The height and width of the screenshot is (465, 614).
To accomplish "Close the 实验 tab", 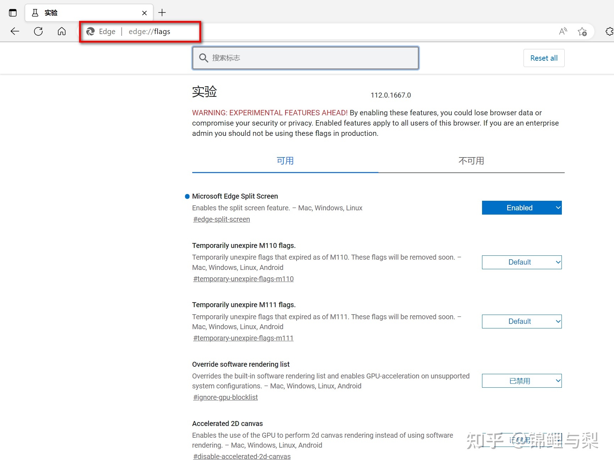I will pyautogui.click(x=144, y=13).
